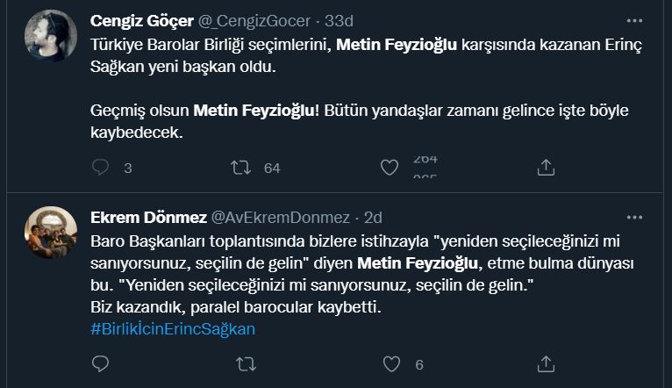Click Ekrem Dönmez's profile picture
Screen dimensions: 672x388
pos(51,232)
